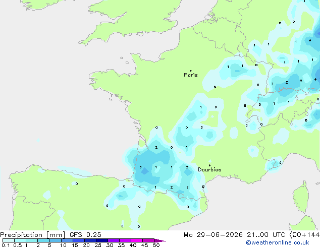
Task: Click the Dourbies location label
Action: 209,169
